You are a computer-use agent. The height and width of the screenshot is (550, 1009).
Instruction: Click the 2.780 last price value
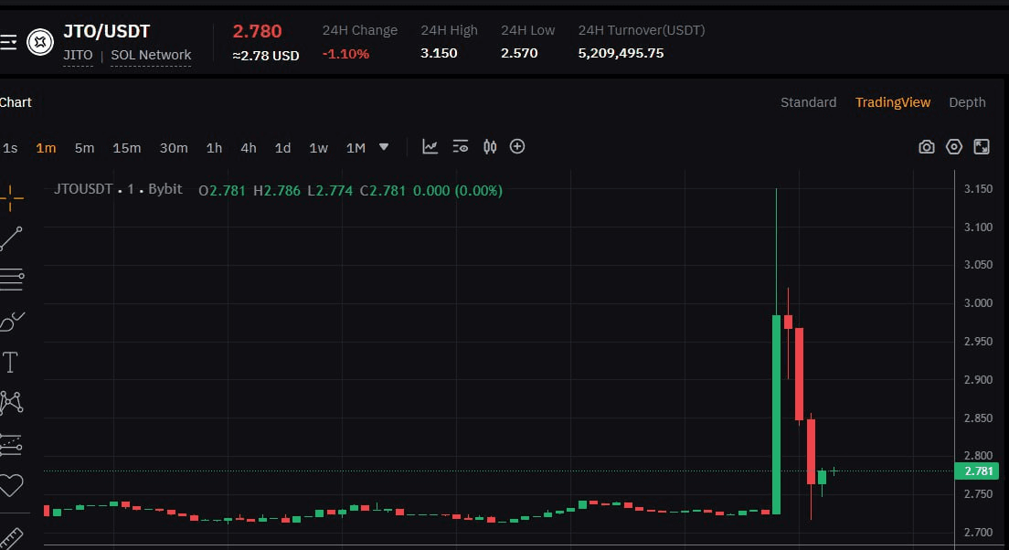click(x=258, y=31)
